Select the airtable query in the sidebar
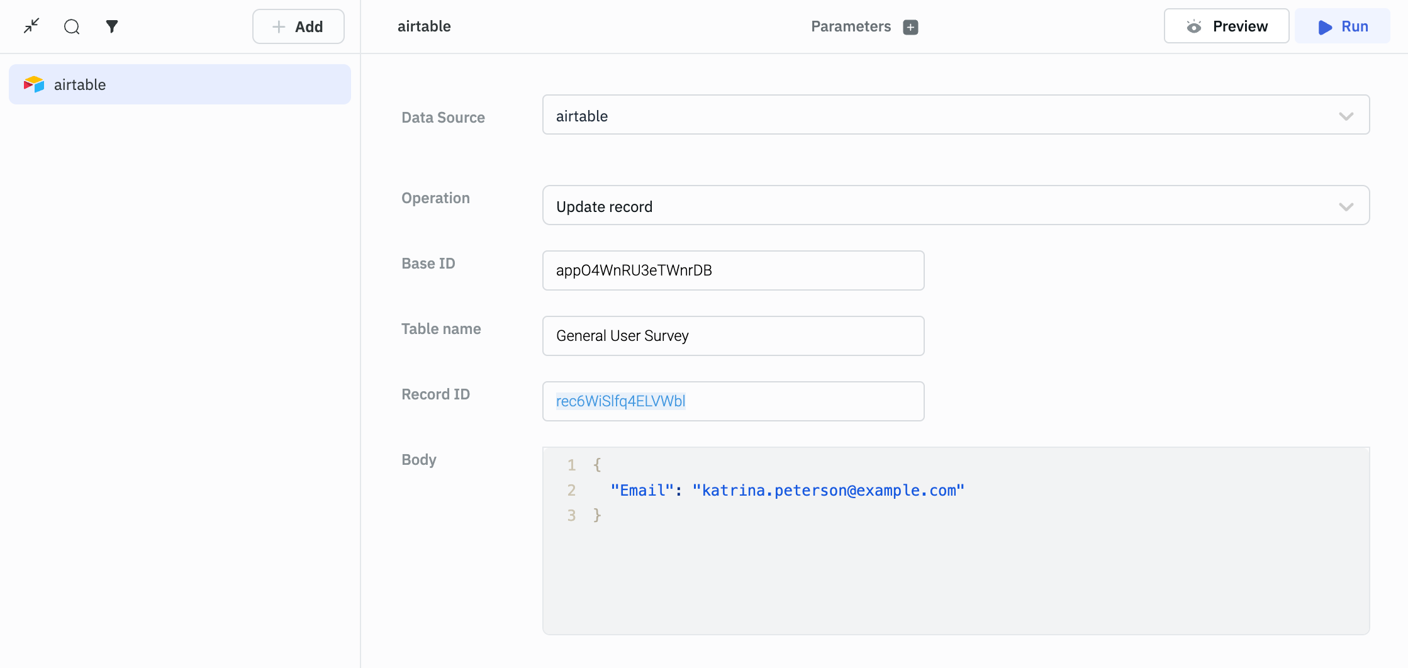Screen dimensions: 1408x668 180,84
